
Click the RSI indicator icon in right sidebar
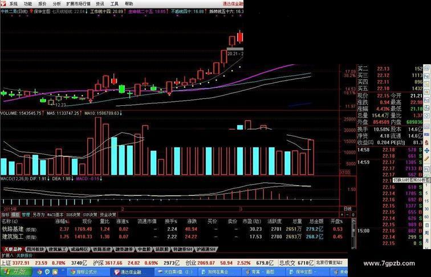click(427, 134)
